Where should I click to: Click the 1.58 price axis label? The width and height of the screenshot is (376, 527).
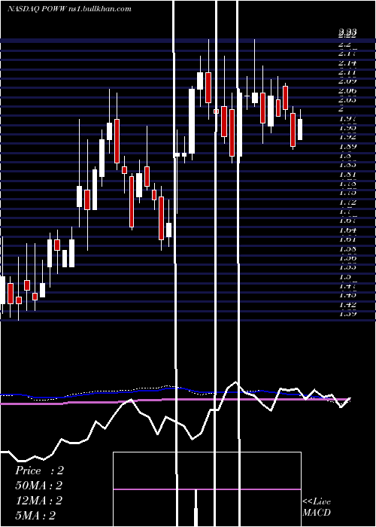347,249
